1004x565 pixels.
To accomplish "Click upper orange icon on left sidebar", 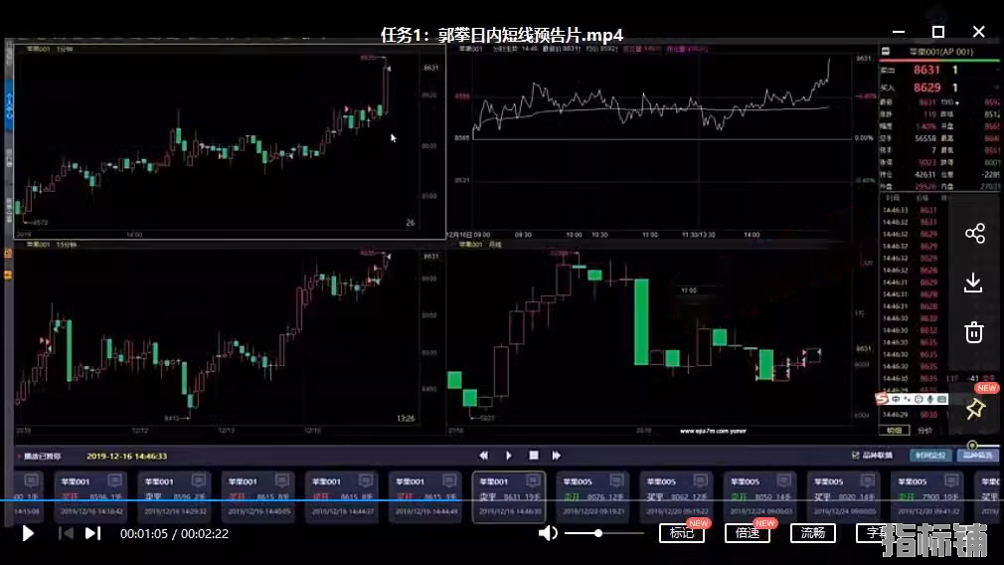I will 8,254.
